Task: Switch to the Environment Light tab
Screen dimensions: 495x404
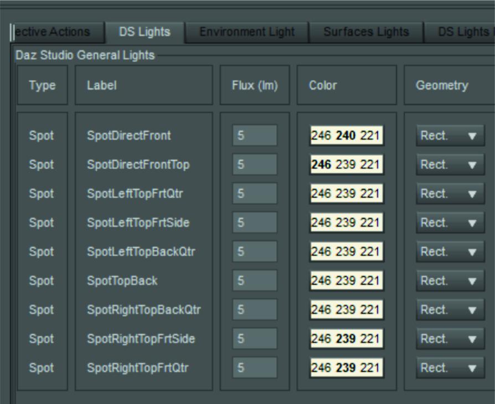Action: (247, 32)
